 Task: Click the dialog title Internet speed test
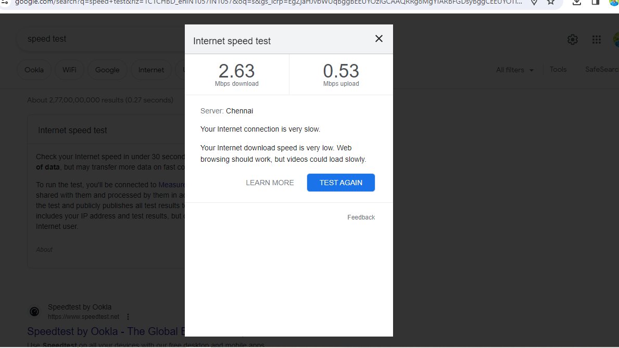[x=232, y=41]
